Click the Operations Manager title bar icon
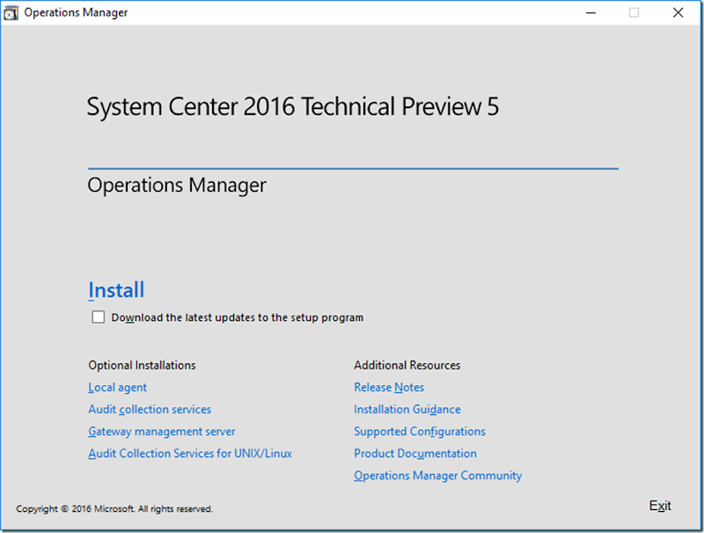This screenshot has height=533, width=704. coord(11,12)
